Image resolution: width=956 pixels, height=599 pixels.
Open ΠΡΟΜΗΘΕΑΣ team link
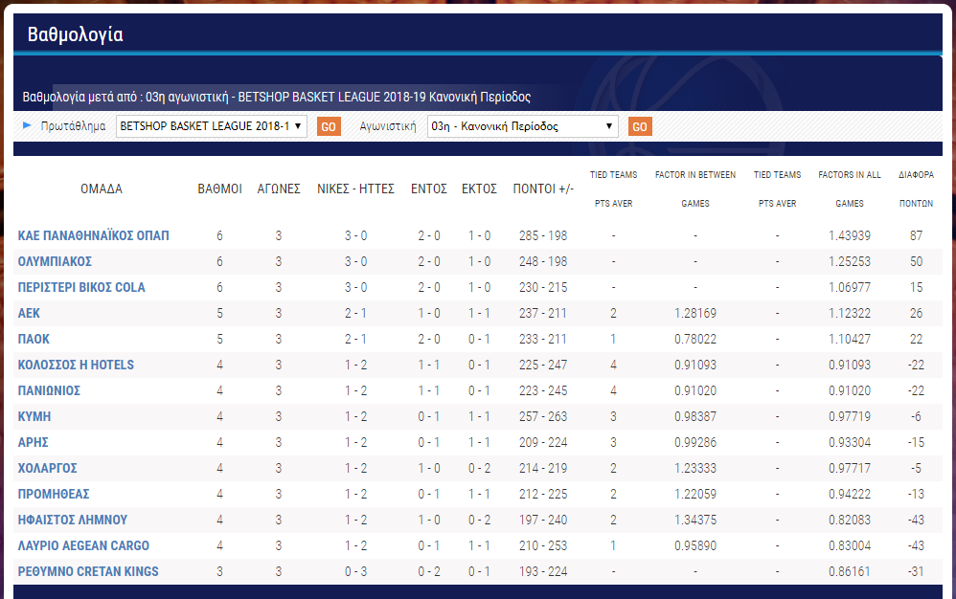click(x=54, y=495)
